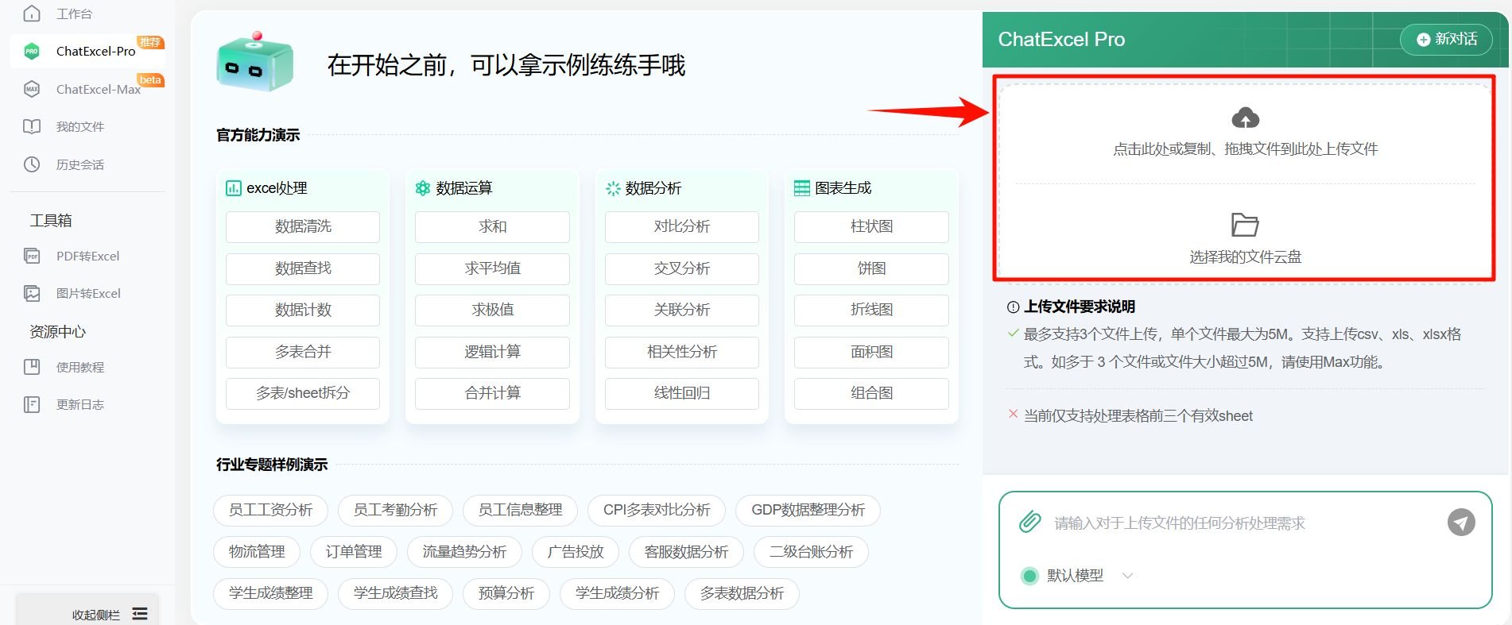Select ChatExcel-Pro in the sidebar
The image size is (1512, 625).
coord(95,51)
